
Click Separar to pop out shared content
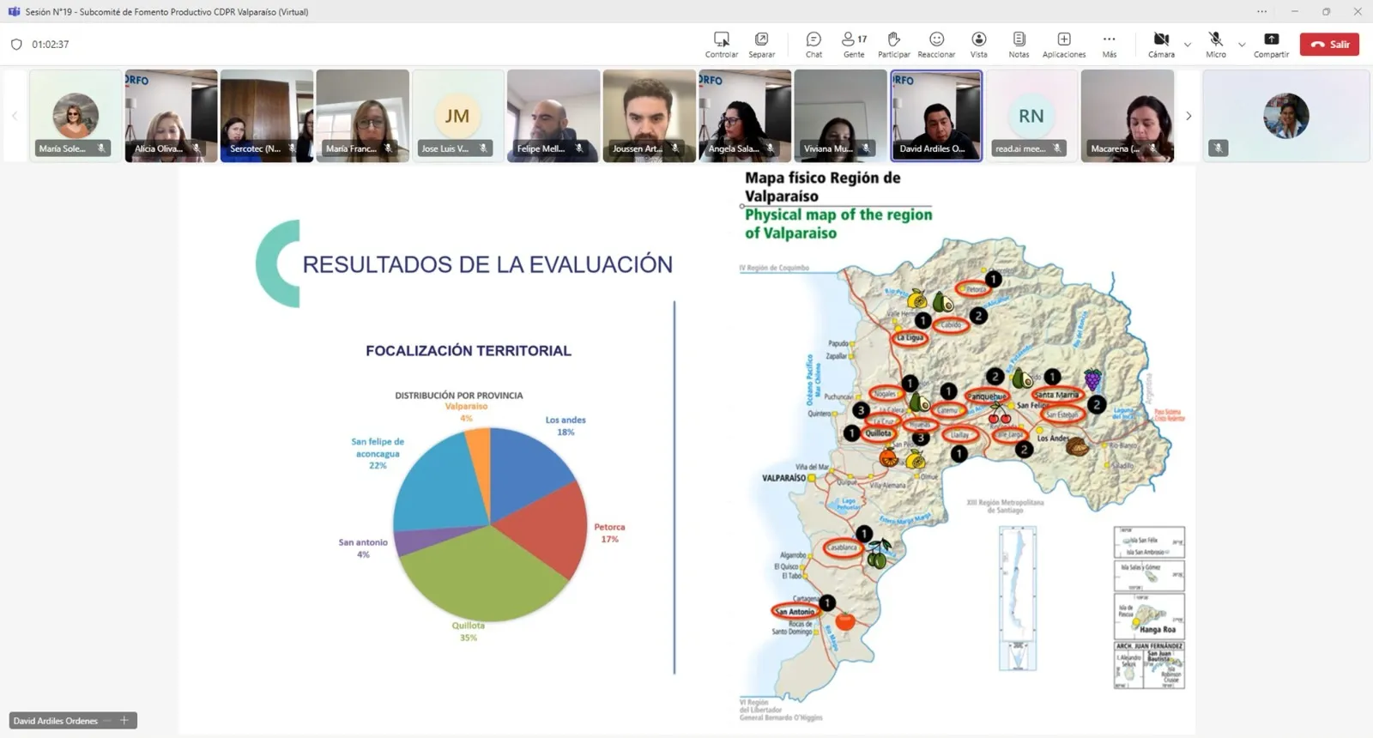[x=761, y=44]
